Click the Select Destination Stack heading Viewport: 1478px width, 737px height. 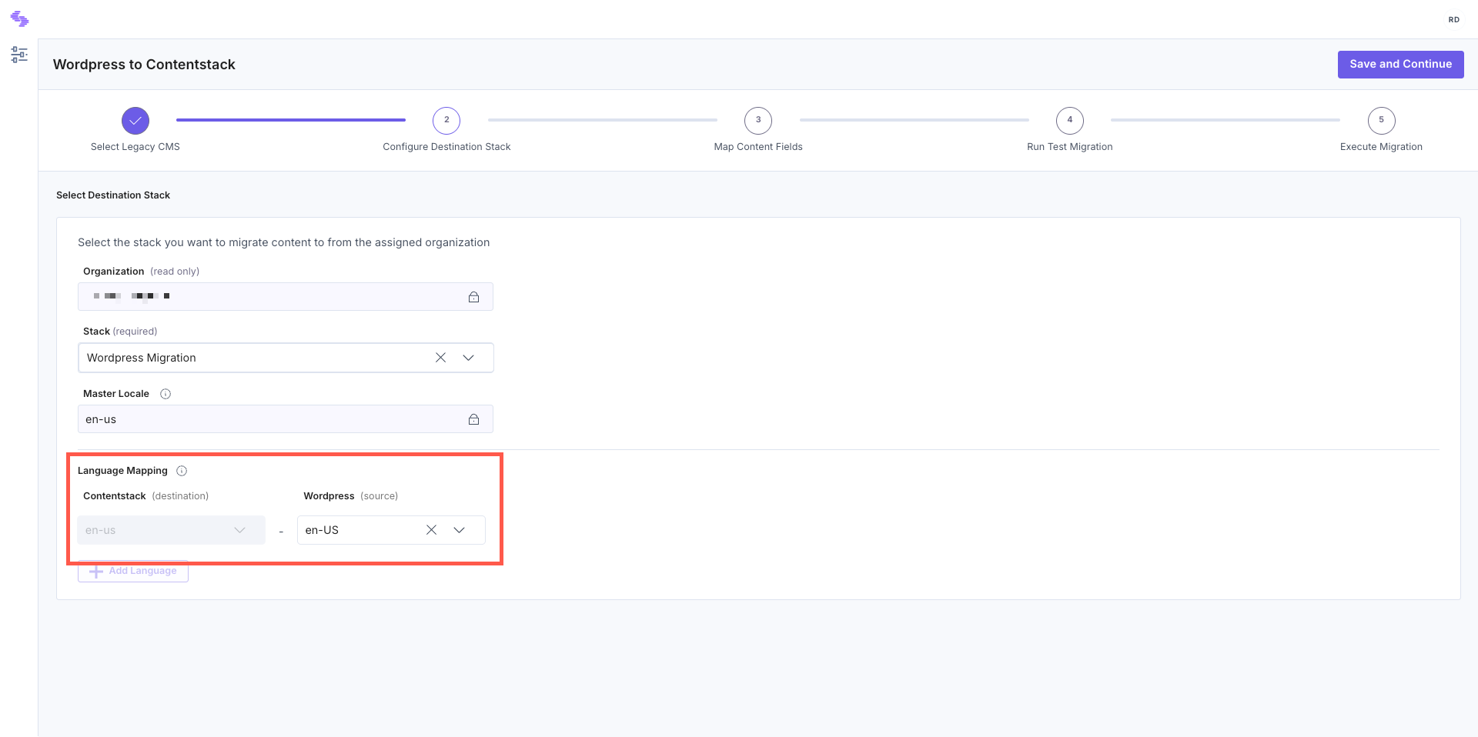pos(113,195)
